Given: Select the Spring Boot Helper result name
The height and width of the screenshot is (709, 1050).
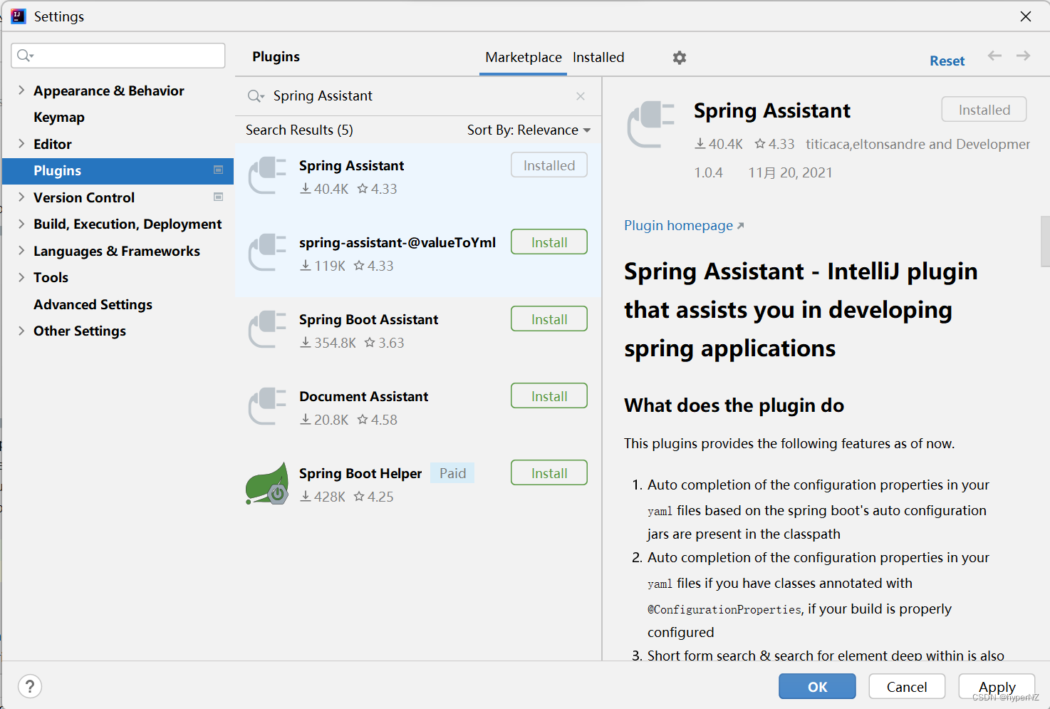Looking at the screenshot, I should tap(360, 473).
